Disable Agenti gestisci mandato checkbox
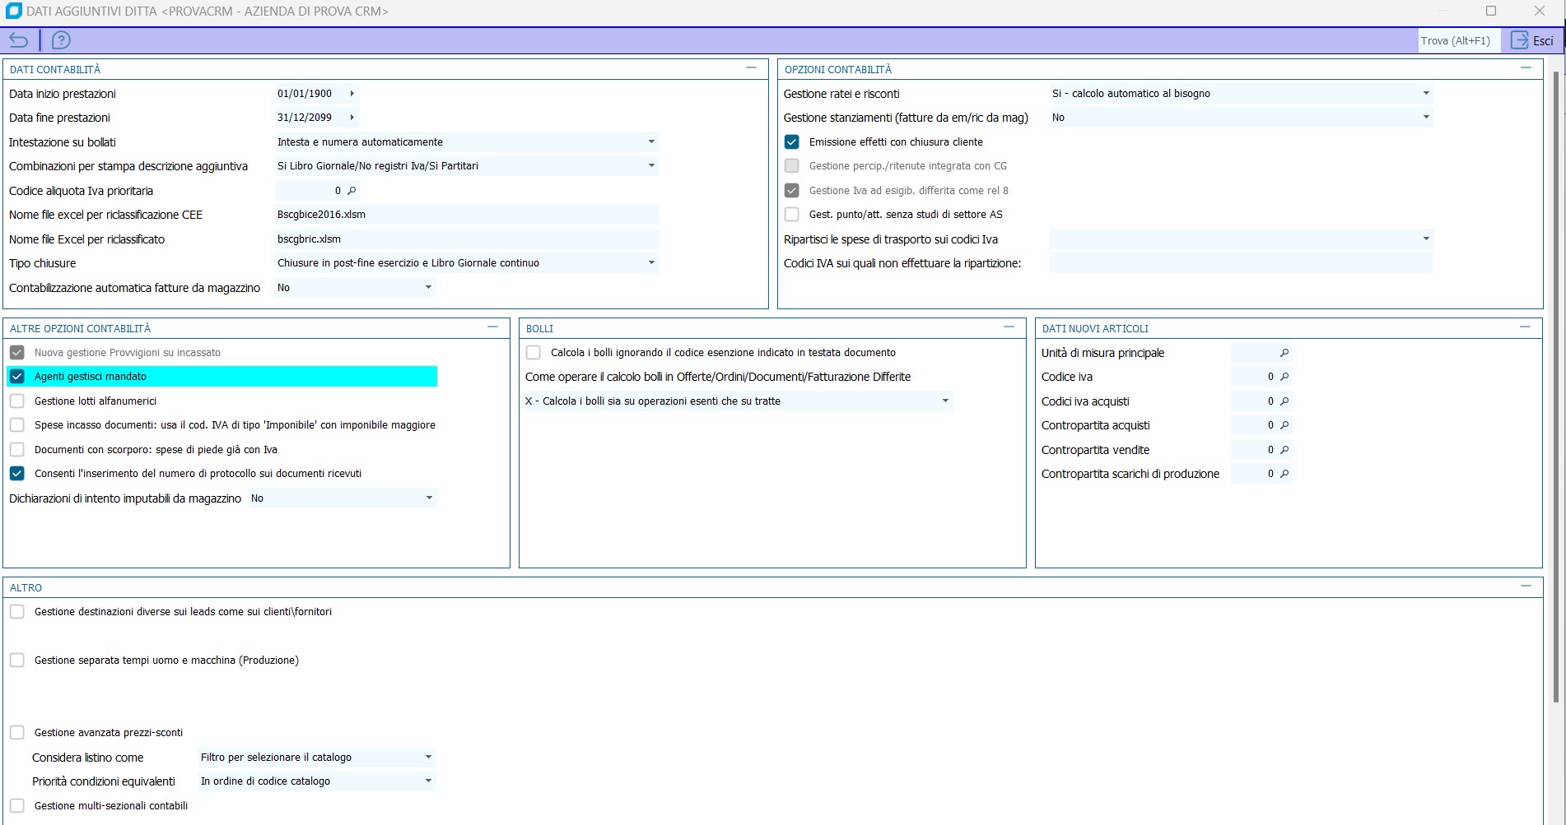Viewport: 1566px width, 825px height. (x=17, y=377)
